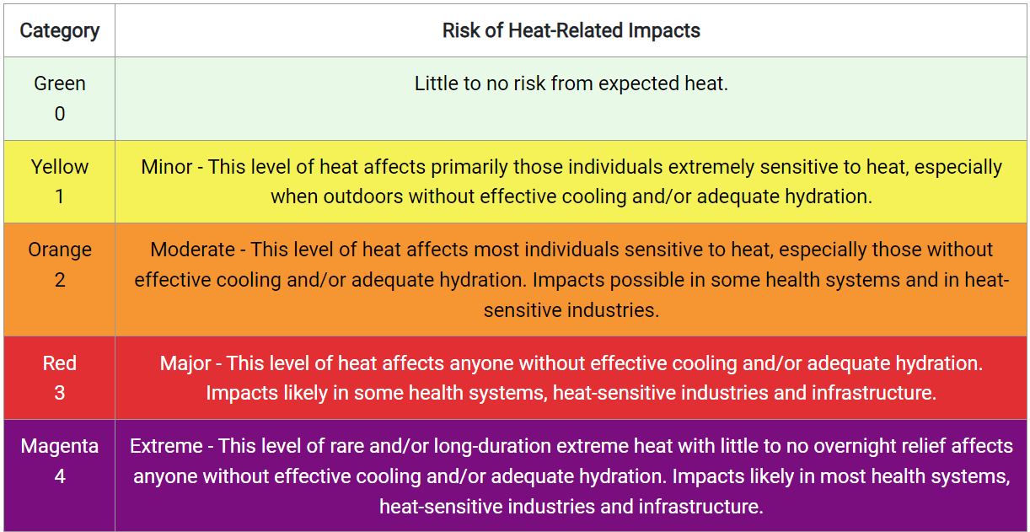Select the Green 0 category cell

tap(59, 99)
